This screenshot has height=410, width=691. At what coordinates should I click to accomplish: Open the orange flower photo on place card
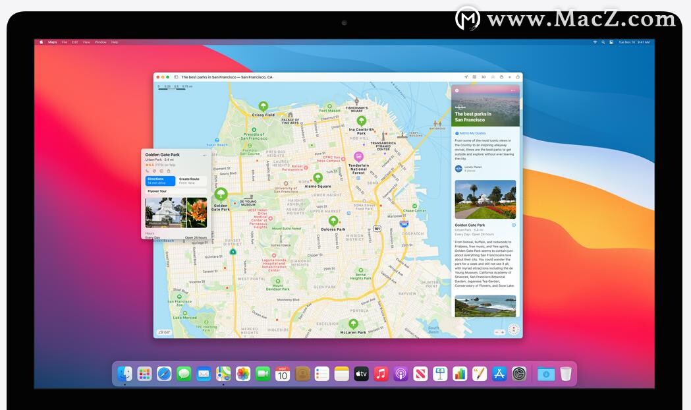pyautogui.click(x=196, y=212)
